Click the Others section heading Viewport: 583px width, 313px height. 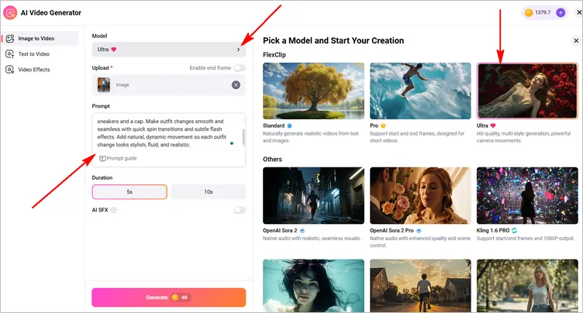click(x=272, y=160)
